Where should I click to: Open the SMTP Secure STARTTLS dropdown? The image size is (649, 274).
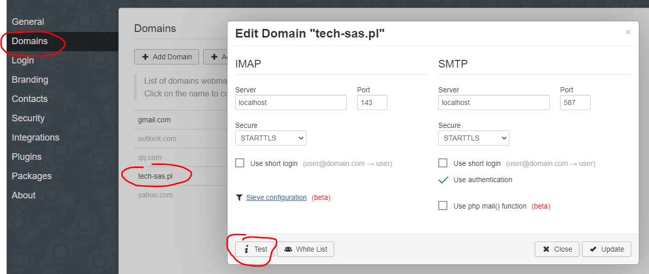point(474,138)
